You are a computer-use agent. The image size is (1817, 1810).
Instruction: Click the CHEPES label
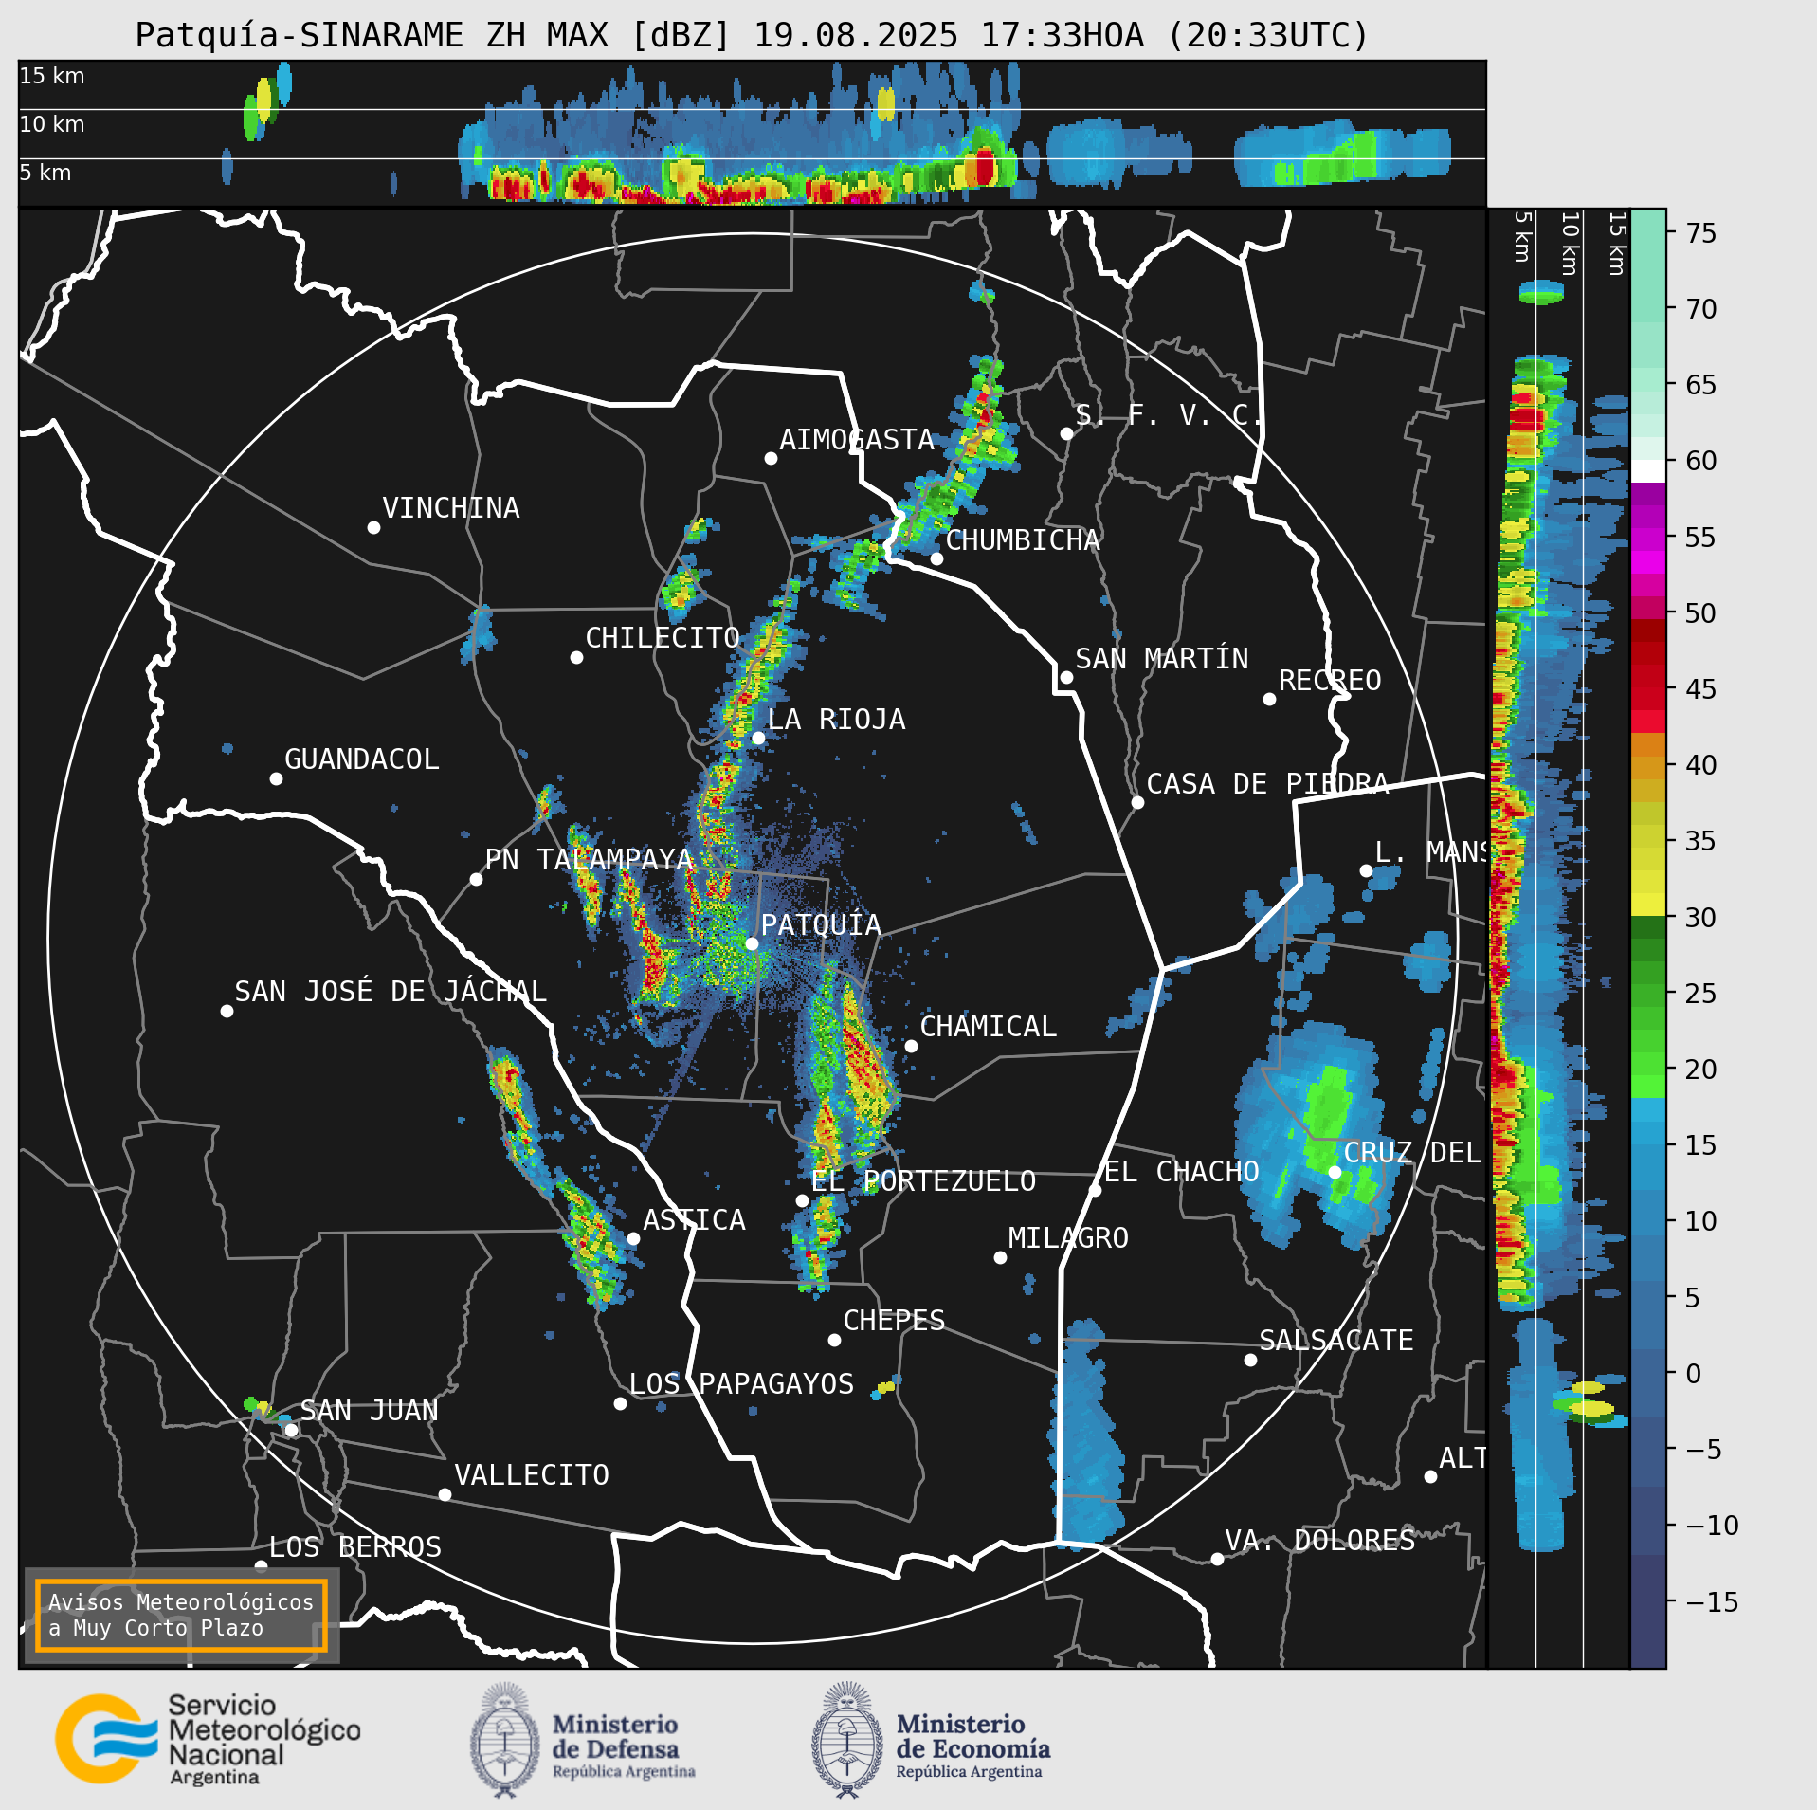895,1320
